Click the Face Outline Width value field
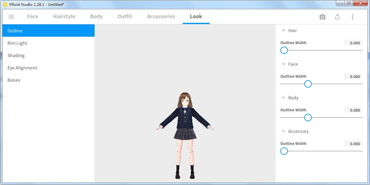Screen dimensions: 370x185 tap(353, 76)
